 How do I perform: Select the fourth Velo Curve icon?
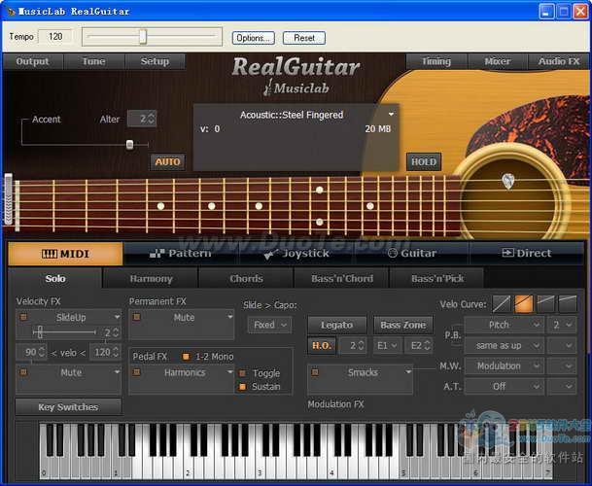pyautogui.click(x=568, y=304)
